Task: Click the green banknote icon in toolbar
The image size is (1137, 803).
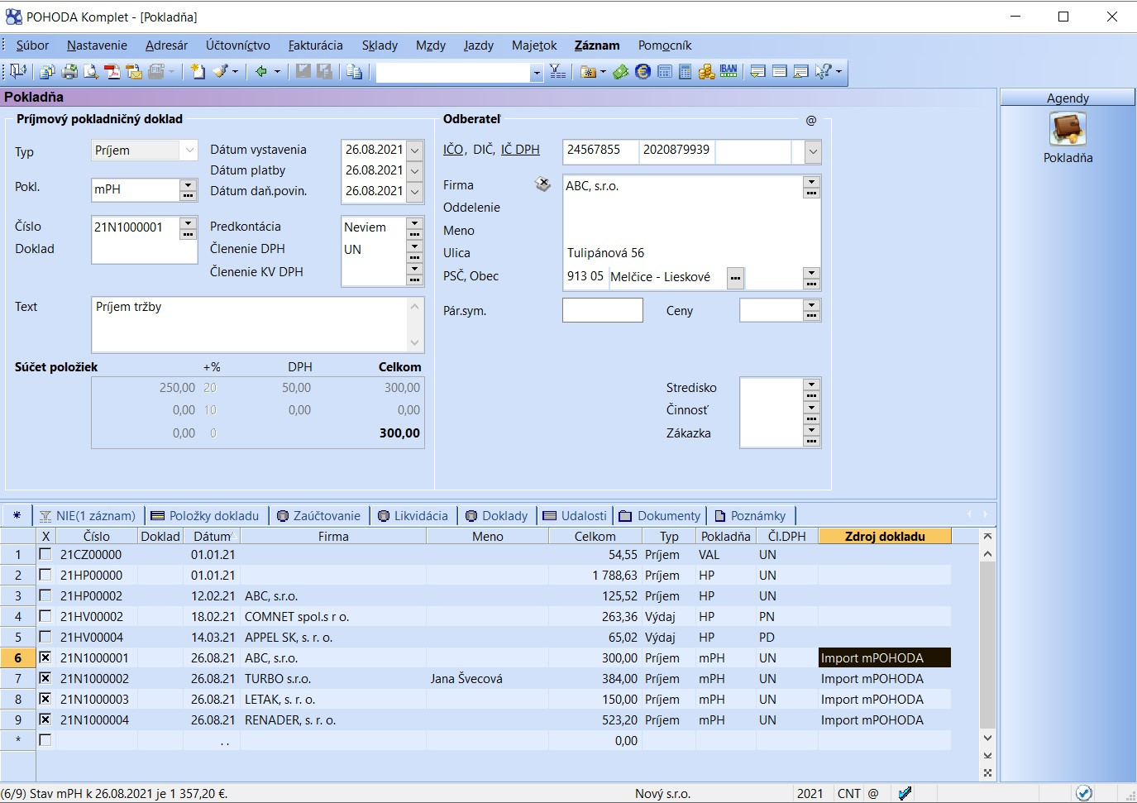Action: (x=621, y=72)
